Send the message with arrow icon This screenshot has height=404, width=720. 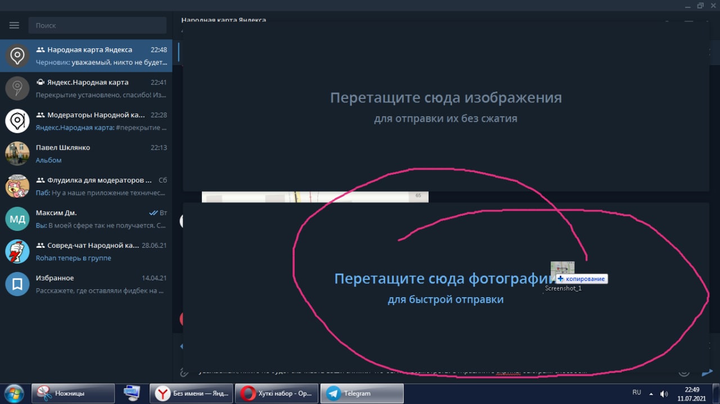(x=707, y=372)
